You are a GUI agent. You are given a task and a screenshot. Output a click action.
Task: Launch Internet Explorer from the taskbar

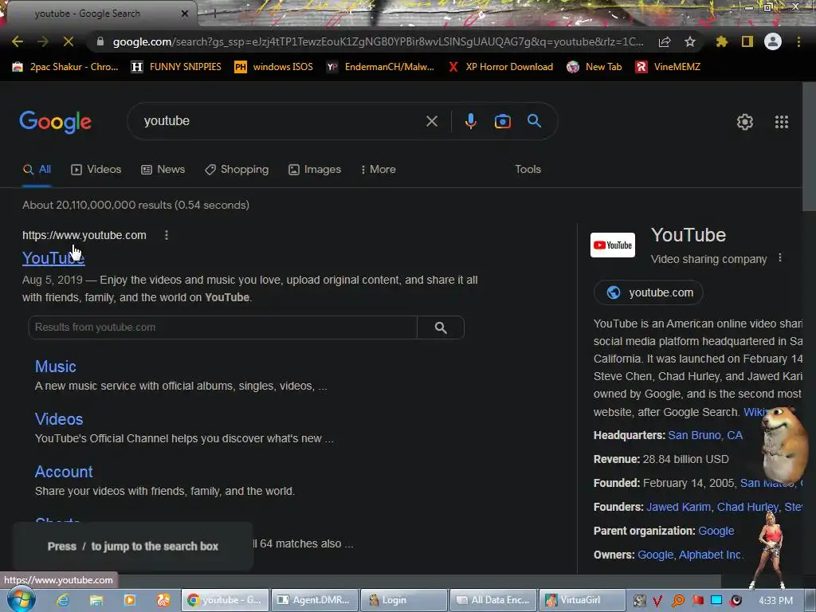(63, 600)
